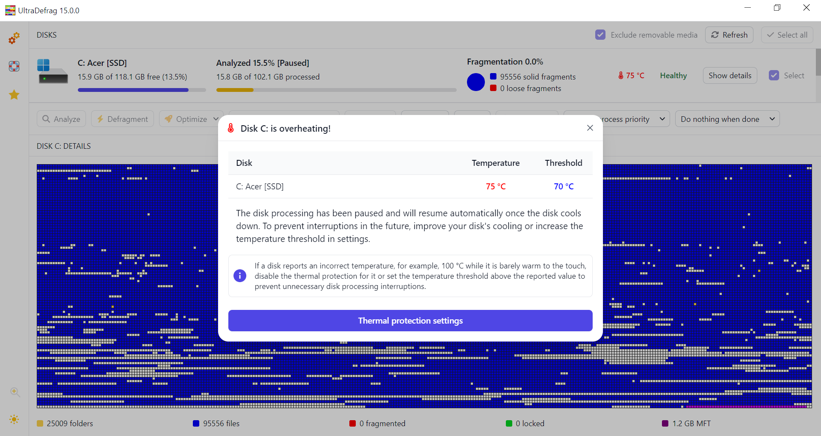Click Show details for disk C:
The height and width of the screenshot is (436, 821).
[729, 76]
